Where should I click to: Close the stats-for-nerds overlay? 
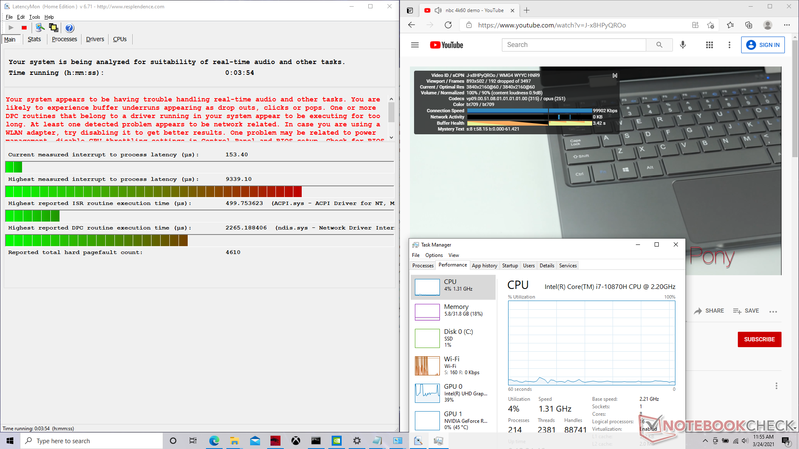pos(615,75)
